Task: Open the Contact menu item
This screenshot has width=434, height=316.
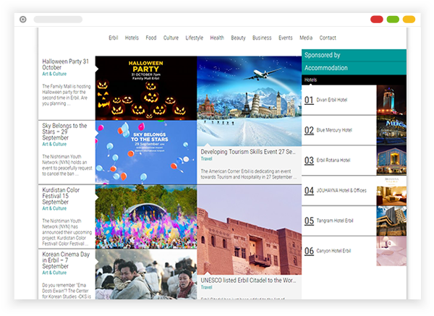Action: (x=328, y=38)
